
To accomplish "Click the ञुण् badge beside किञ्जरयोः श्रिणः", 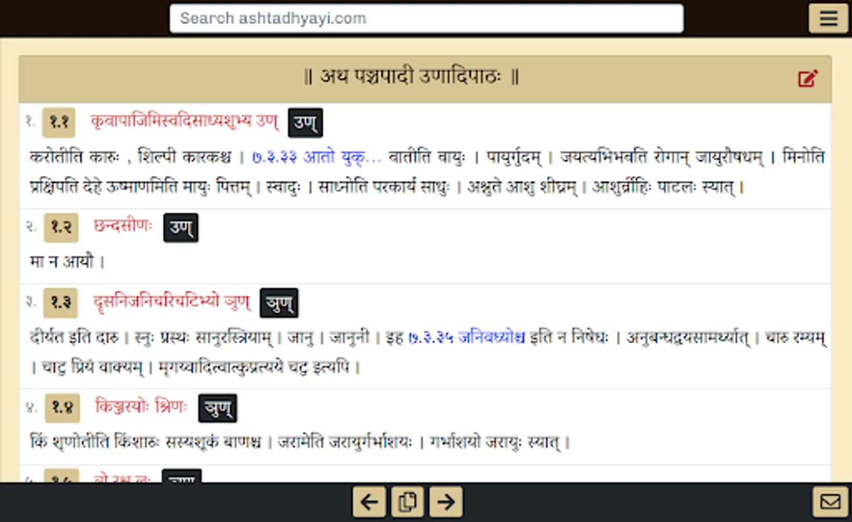I will pyautogui.click(x=217, y=408).
